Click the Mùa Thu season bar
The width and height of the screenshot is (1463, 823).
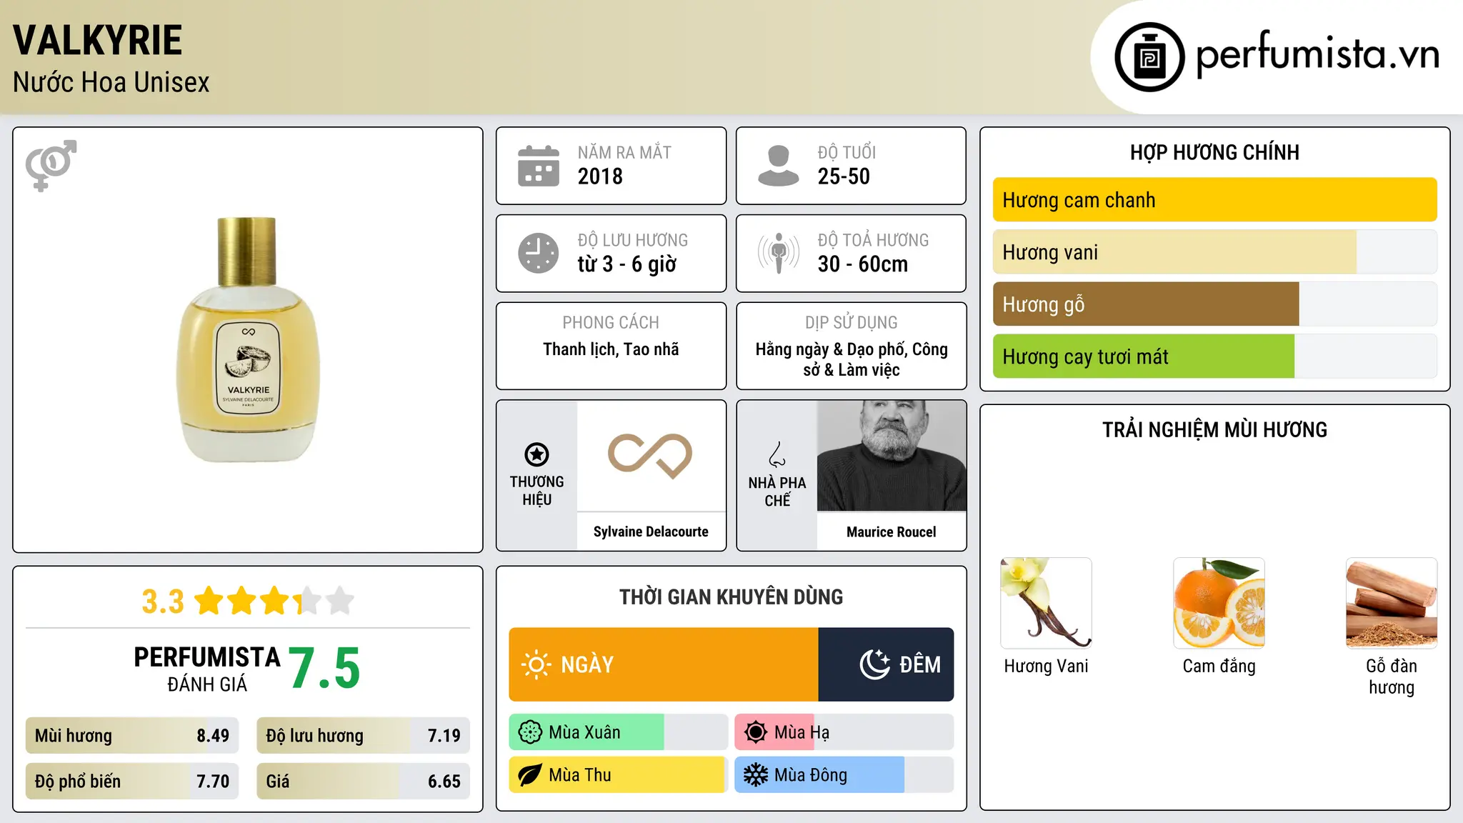[619, 775]
